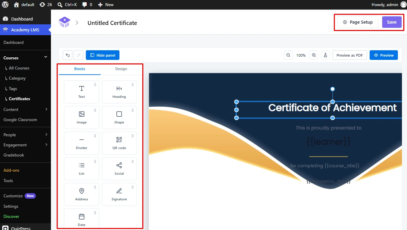Zoom in the canvas
The height and width of the screenshot is (230, 407).
click(x=314, y=55)
